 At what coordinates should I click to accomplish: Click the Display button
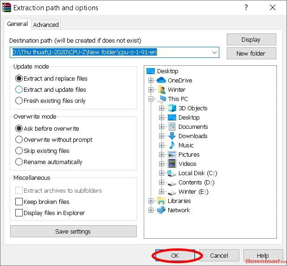click(x=251, y=39)
